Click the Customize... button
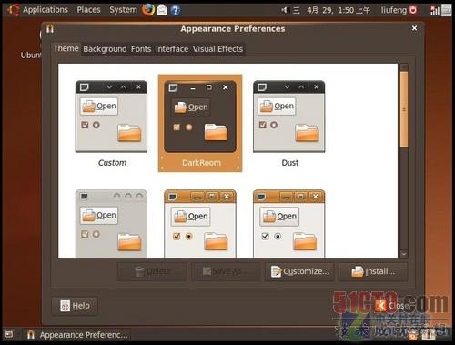 (x=299, y=271)
